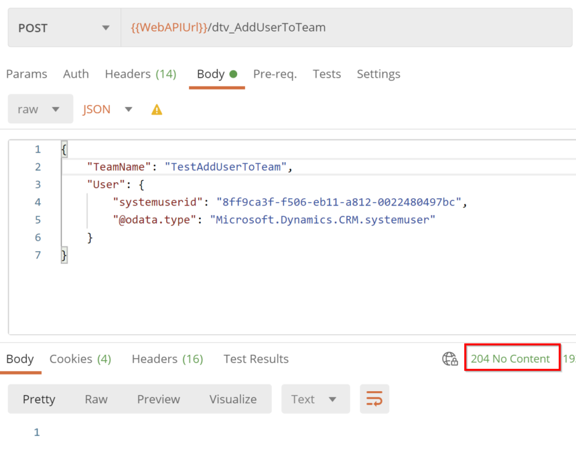Open the response Text format dropdown

coord(315,399)
